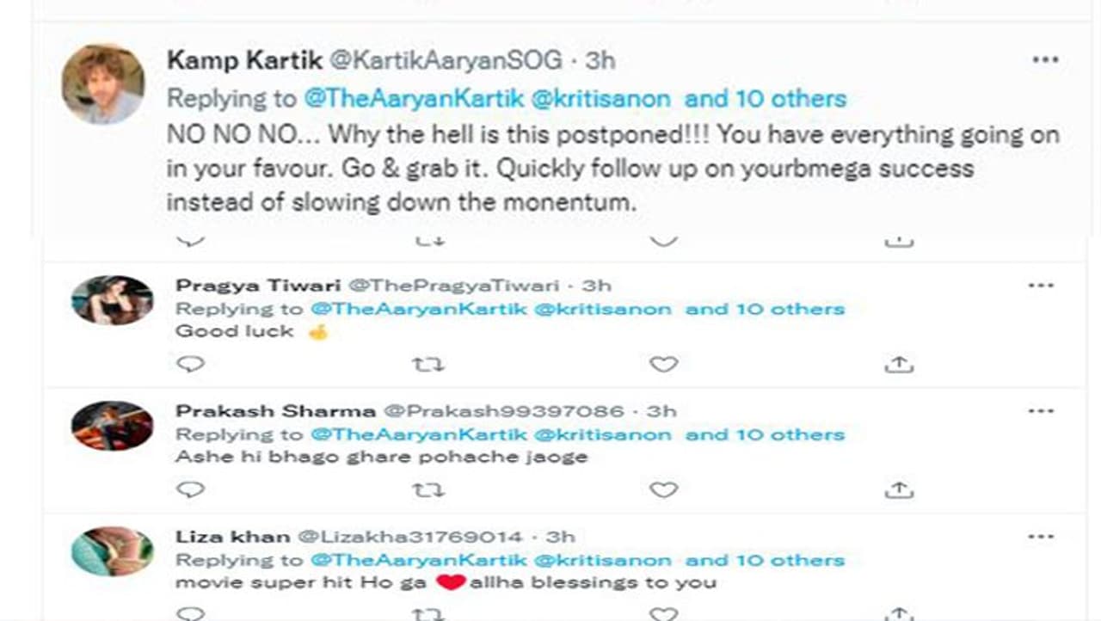Reply to Pragya Tiwari's tweet
The width and height of the screenshot is (1101, 621).
pos(190,365)
